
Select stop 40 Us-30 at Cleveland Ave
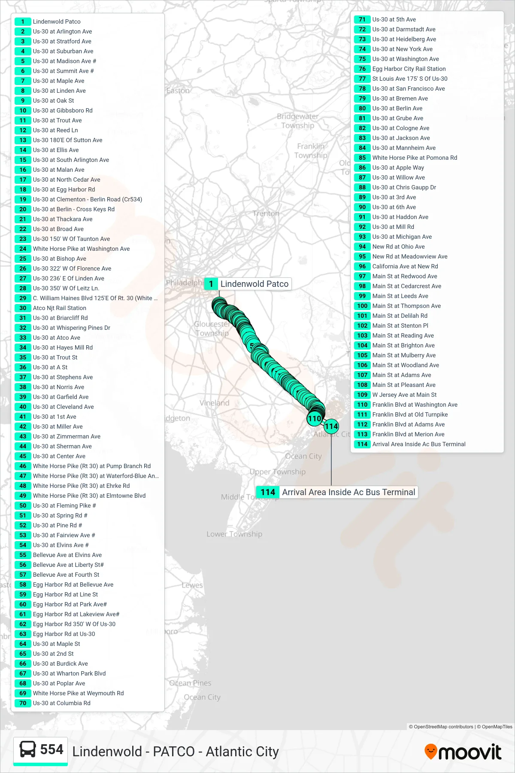(x=55, y=407)
